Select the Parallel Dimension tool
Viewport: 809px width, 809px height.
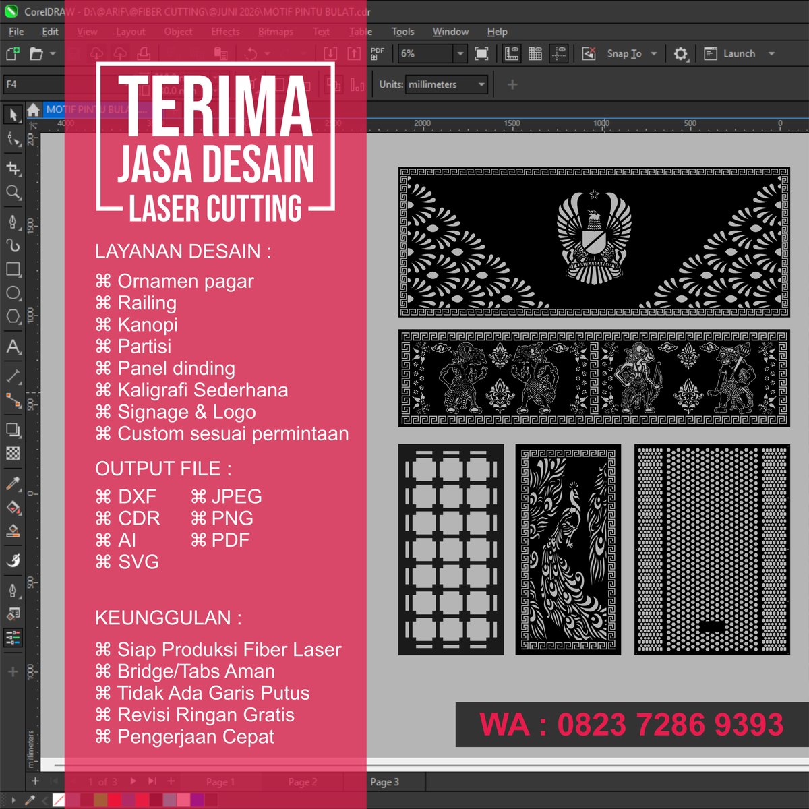[x=13, y=376]
